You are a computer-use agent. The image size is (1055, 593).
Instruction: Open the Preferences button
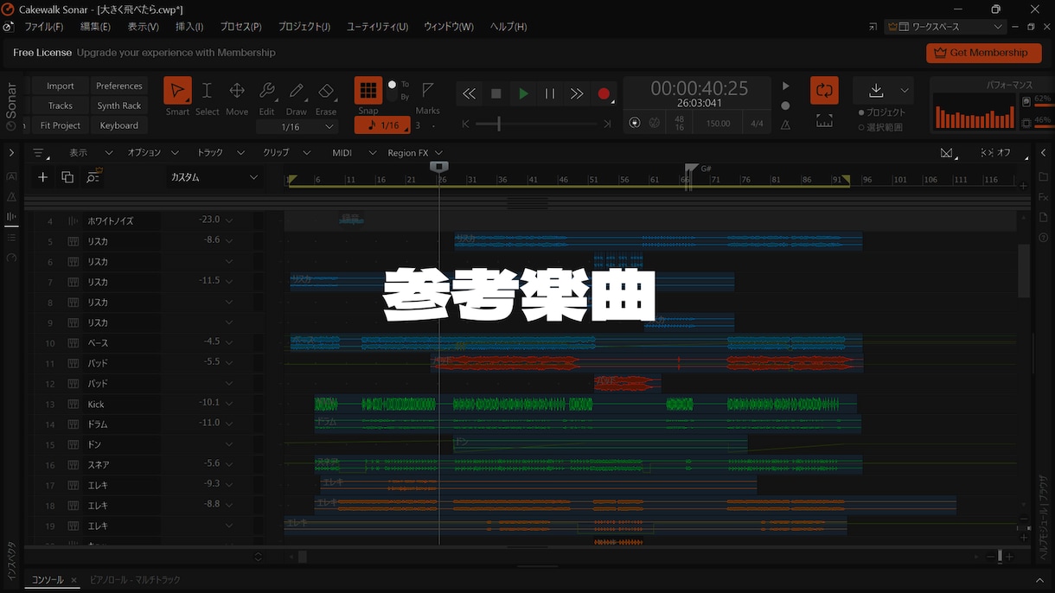119,86
